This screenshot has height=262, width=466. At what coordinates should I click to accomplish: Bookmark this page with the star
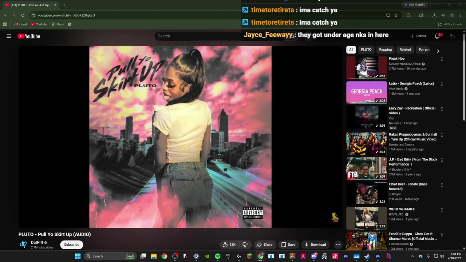396,15
